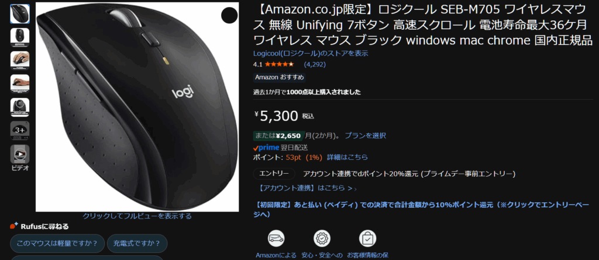599x260 pixels.
Task: Choose a payment plan via プランを選択
Action: pos(365,135)
